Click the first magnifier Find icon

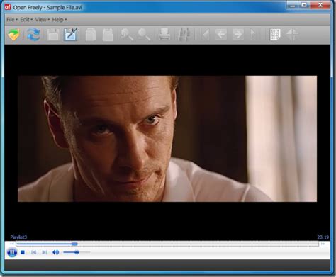click(x=127, y=35)
